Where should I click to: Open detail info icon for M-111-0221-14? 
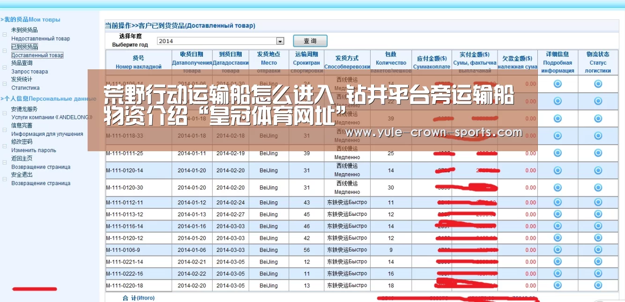pyautogui.click(x=558, y=262)
